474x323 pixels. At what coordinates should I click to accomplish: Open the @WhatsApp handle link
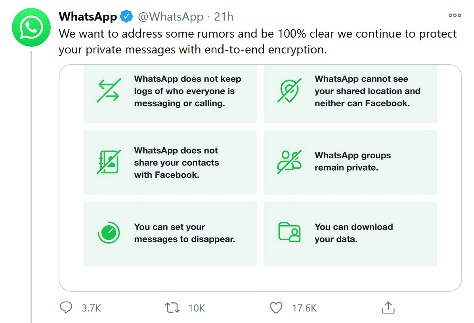(170, 17)
